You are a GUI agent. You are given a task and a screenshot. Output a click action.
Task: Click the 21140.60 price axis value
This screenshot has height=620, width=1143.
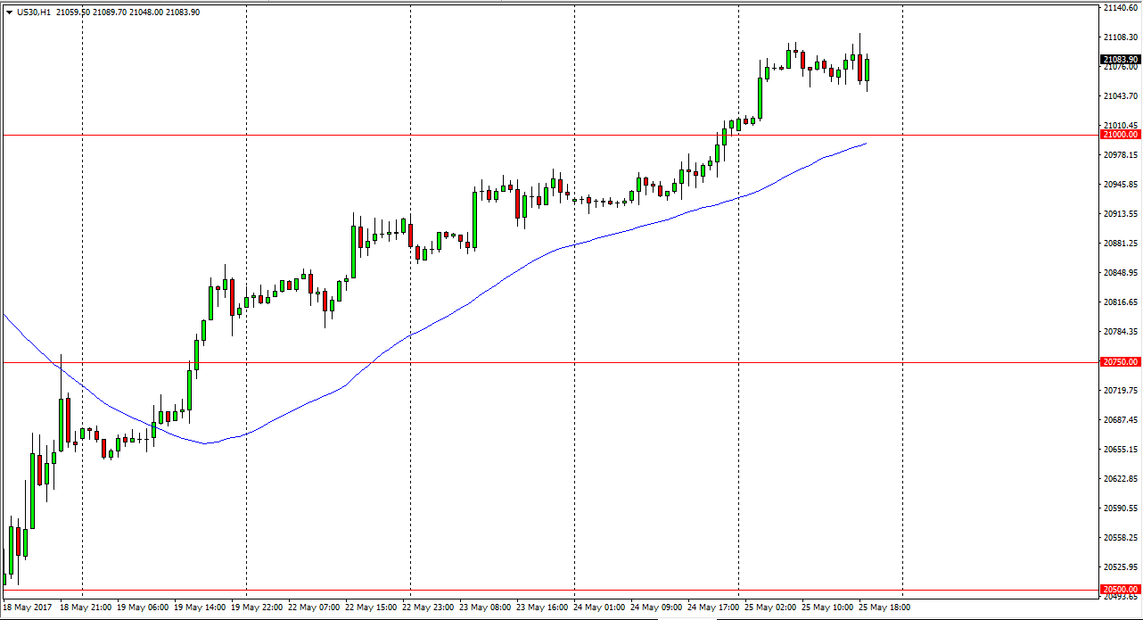pyautogui.click(x=1120, y=8)
